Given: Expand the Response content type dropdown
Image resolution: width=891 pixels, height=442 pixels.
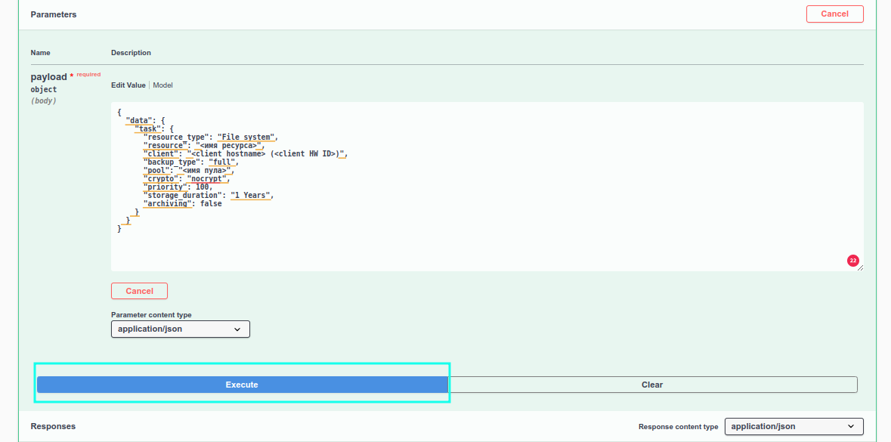Looking at the screenshot, I should pos(794,426).
